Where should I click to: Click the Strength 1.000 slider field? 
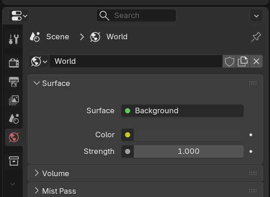(189, 152)
